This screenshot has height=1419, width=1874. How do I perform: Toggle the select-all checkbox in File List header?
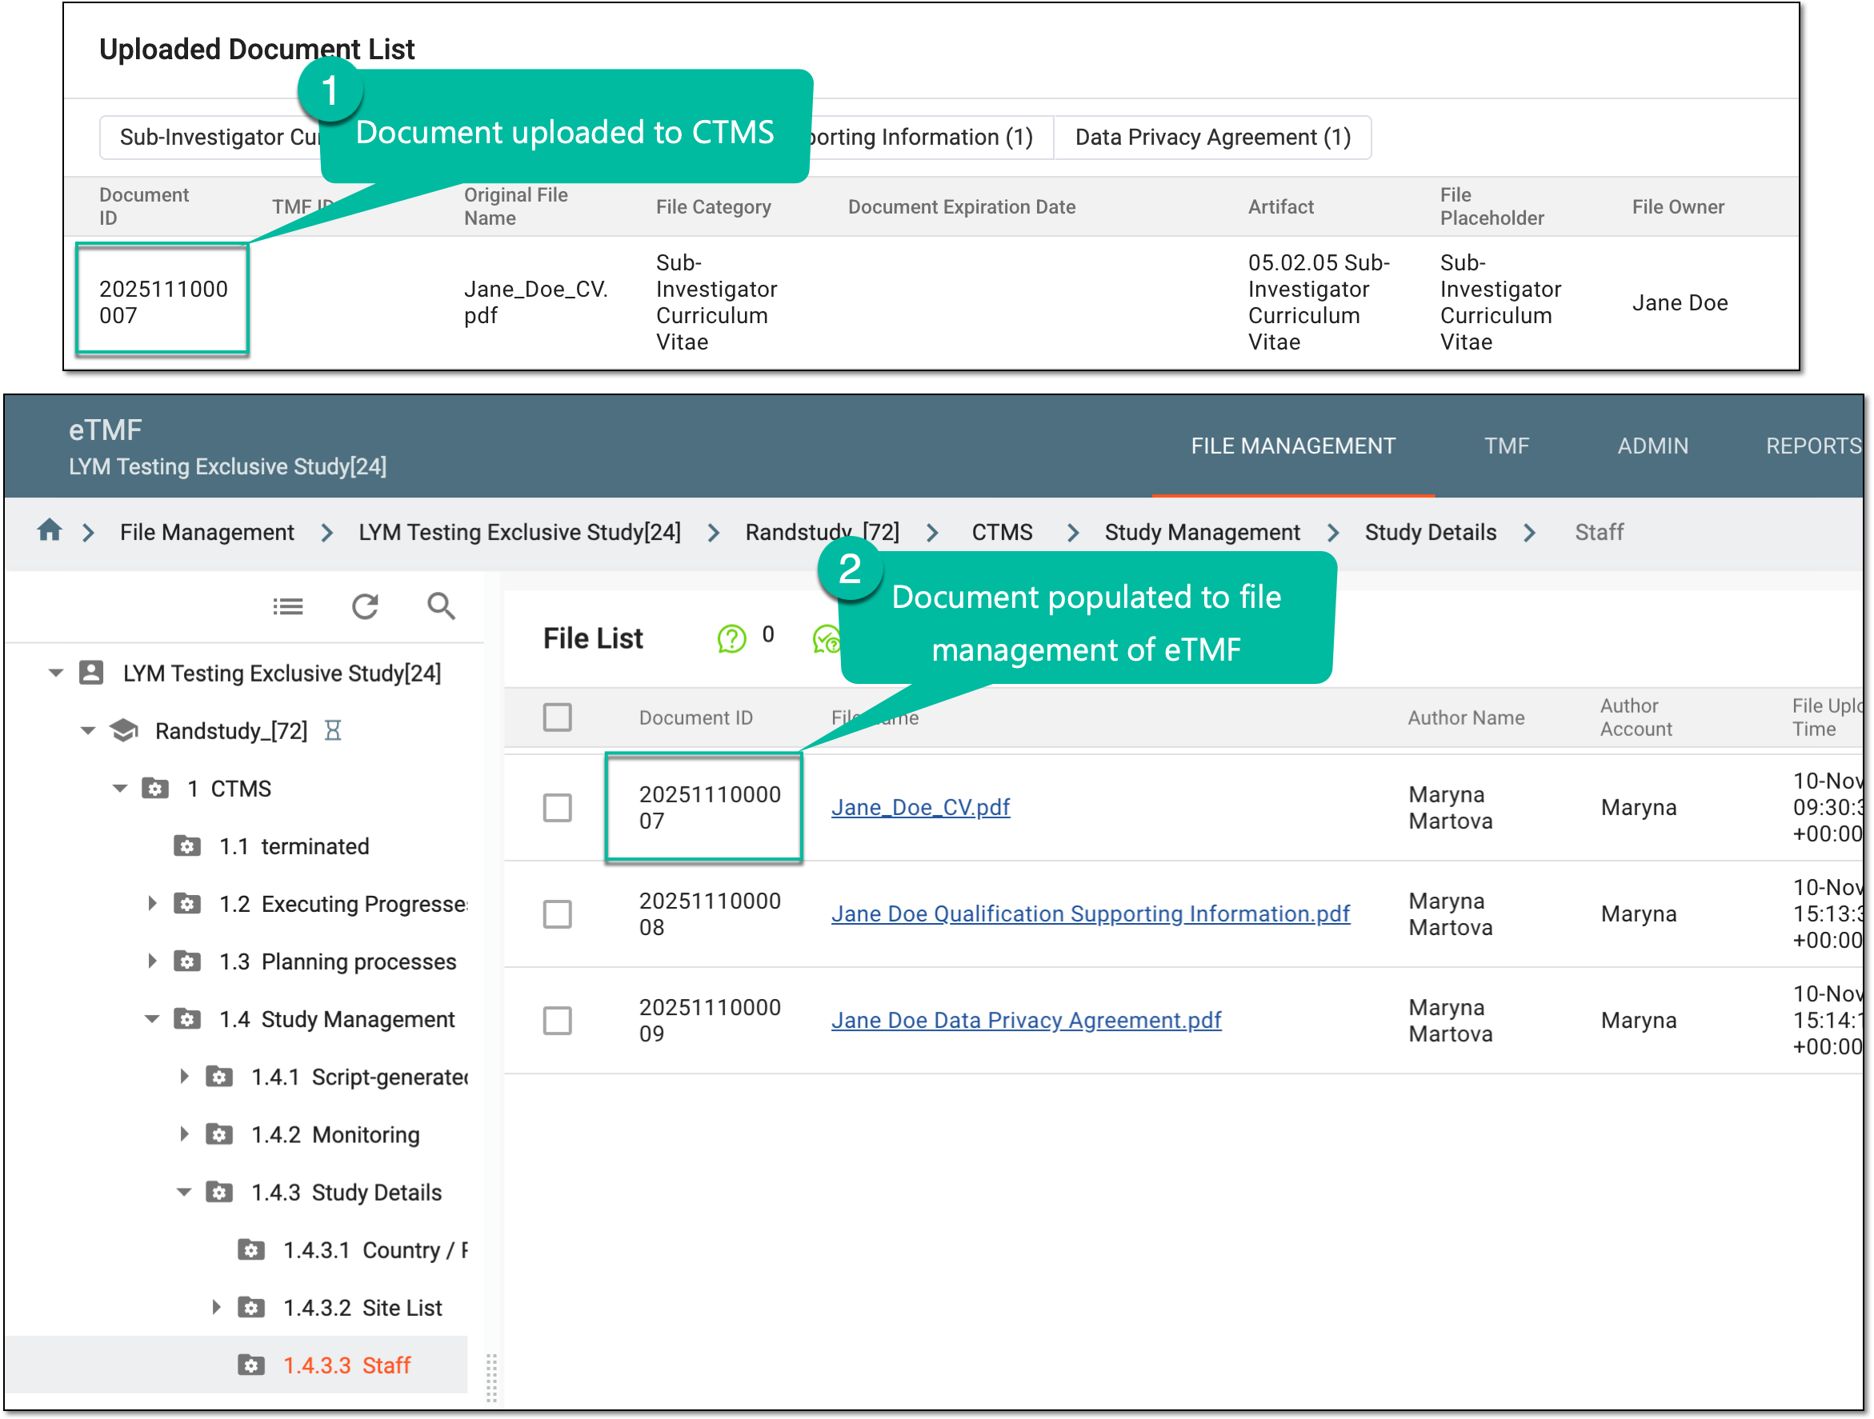click(558, 717)
